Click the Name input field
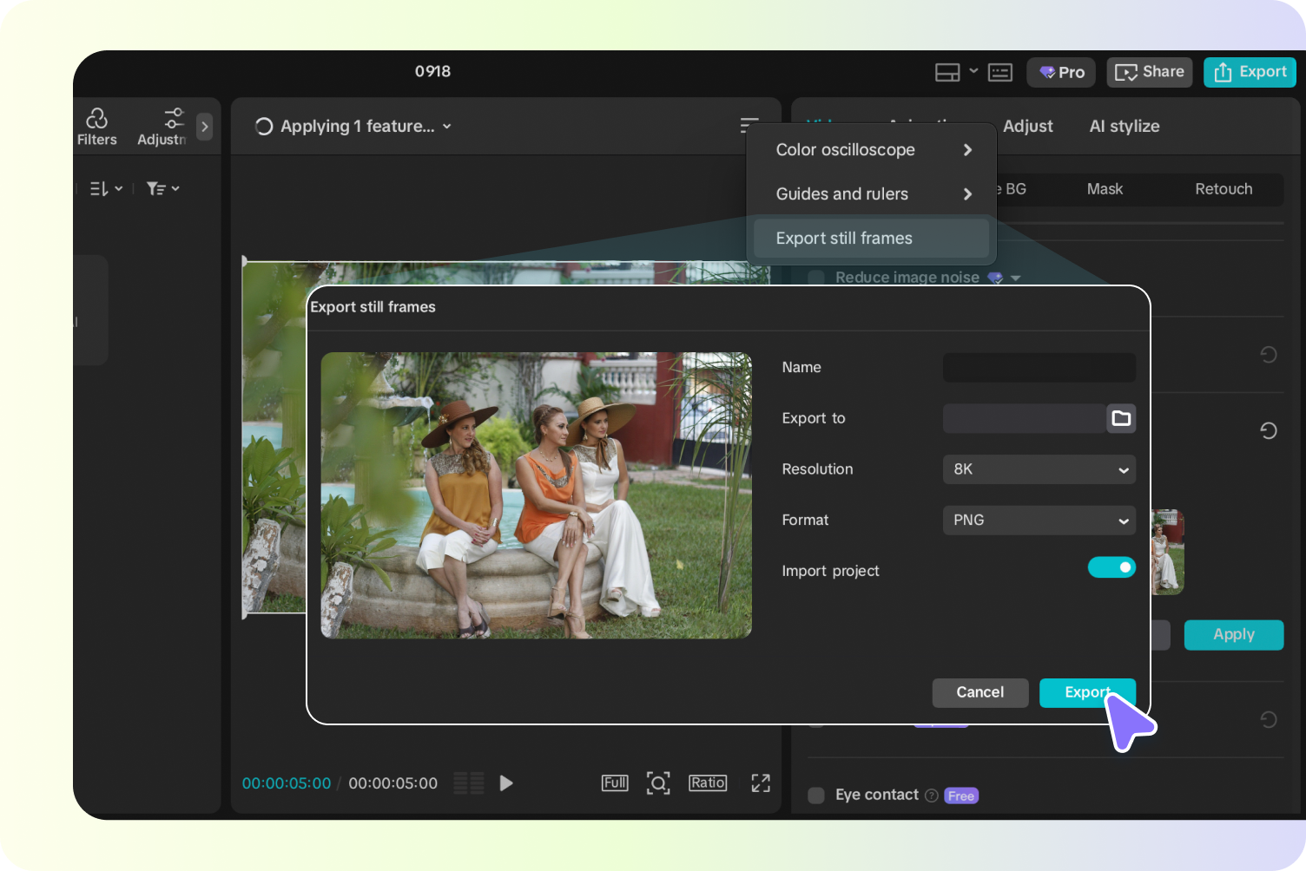Image resolution: width=1306 pixels, height=871 pixels. 1039,367
